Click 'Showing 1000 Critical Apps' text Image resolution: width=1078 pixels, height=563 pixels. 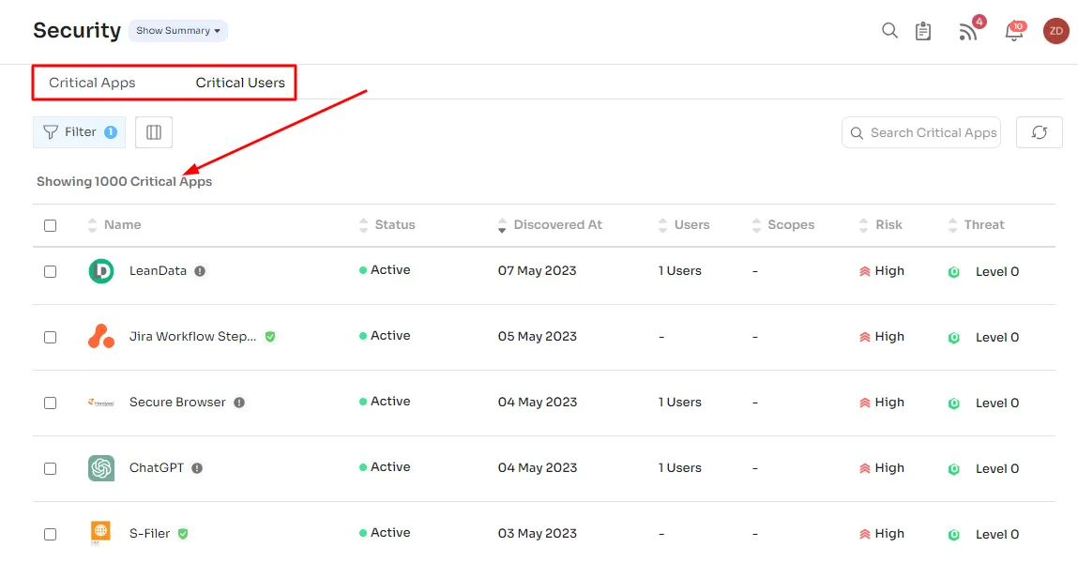125,181
